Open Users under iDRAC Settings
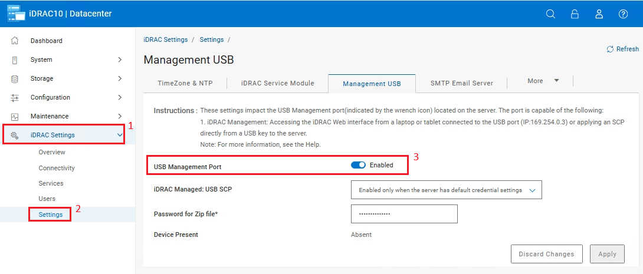Viewport: 643px width, 274px height. pos(47,199)
